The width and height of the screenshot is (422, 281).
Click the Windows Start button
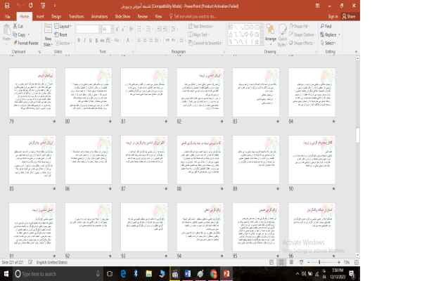(x=6, y=273)
